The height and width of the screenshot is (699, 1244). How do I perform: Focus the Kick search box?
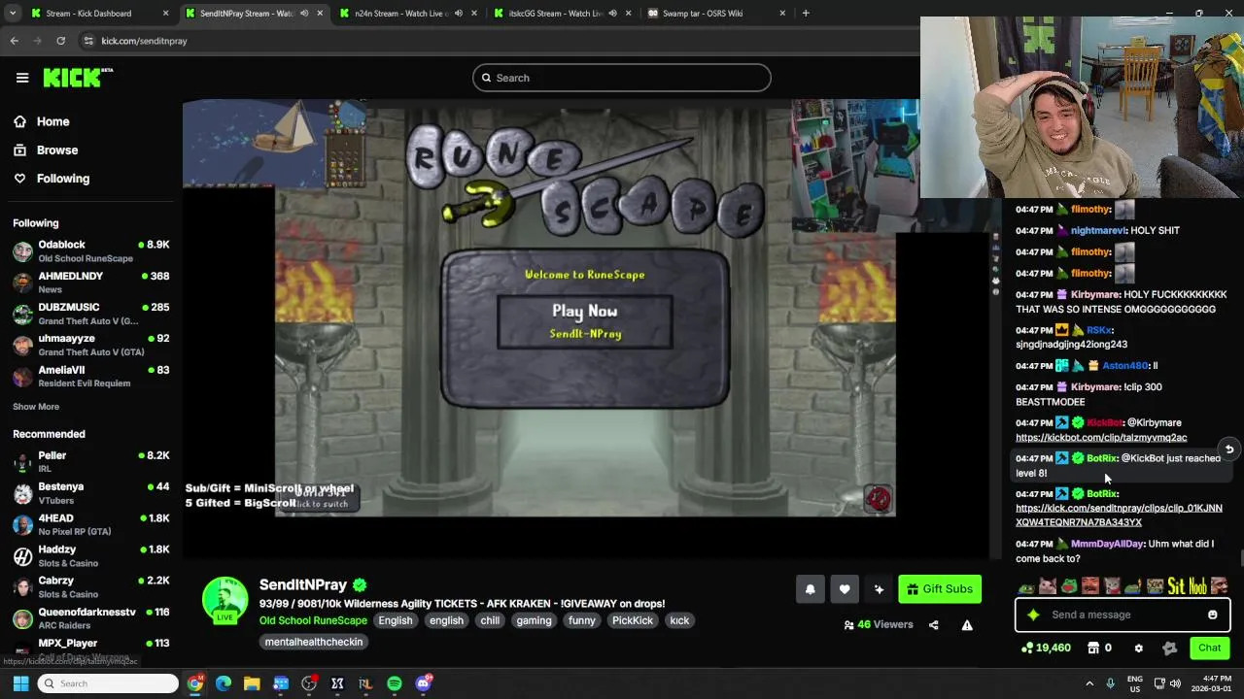622,78
